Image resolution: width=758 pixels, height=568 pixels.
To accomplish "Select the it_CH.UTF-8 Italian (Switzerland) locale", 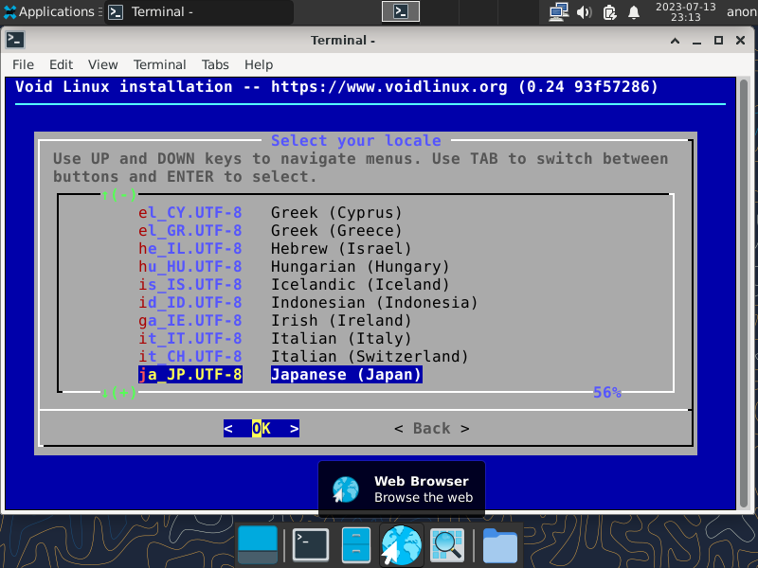I will (303, 357).
